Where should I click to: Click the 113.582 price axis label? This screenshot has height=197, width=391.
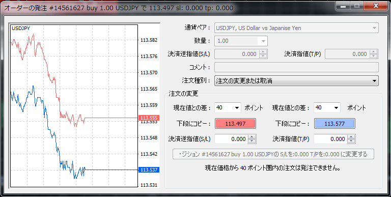149,40
